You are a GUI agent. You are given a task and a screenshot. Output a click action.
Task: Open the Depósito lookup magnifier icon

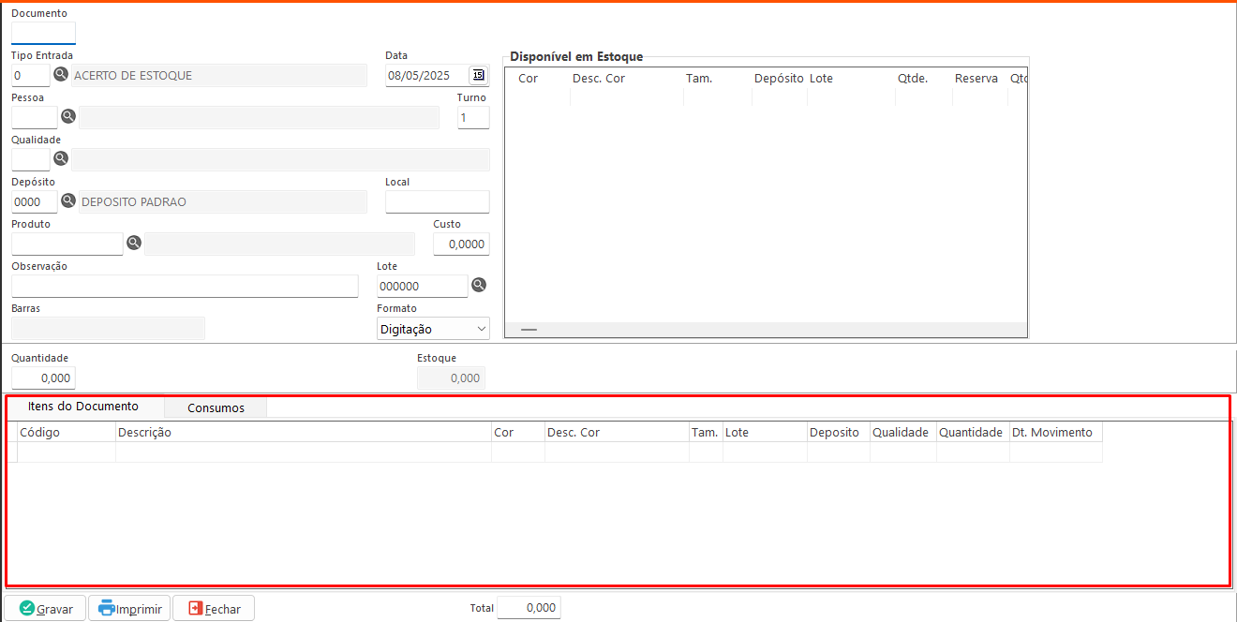click(x=67, y=200)
